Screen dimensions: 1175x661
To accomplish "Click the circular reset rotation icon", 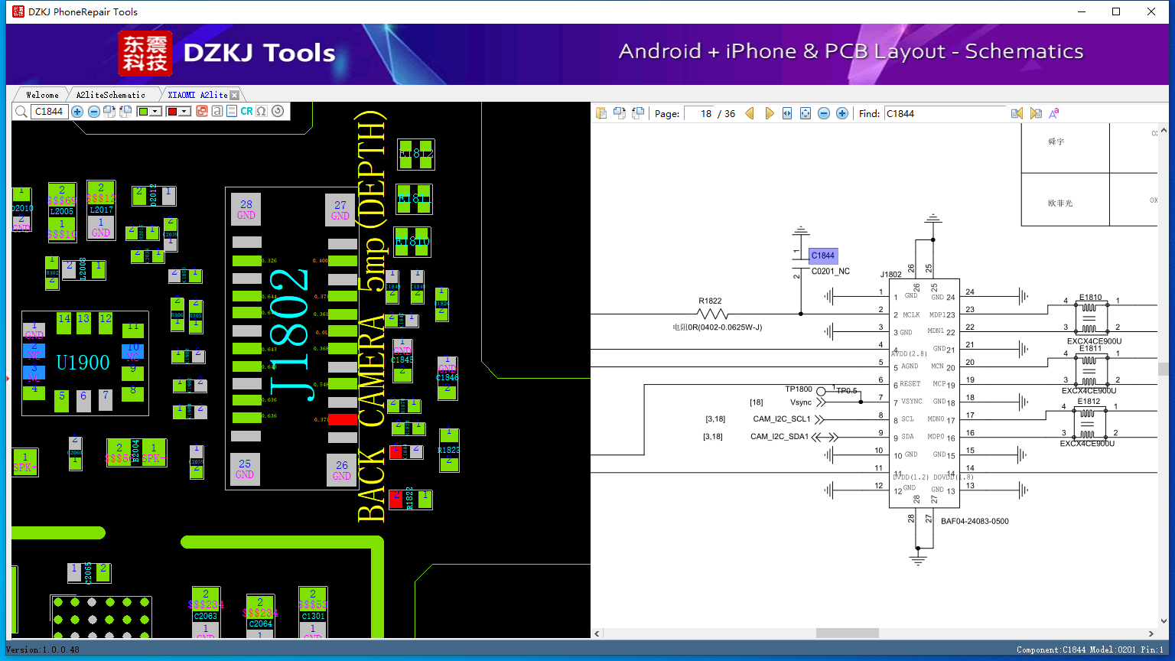I will pyautogui.click(x=278, y=112).
